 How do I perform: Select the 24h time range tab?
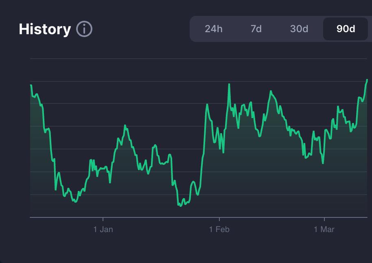[214, 29]
